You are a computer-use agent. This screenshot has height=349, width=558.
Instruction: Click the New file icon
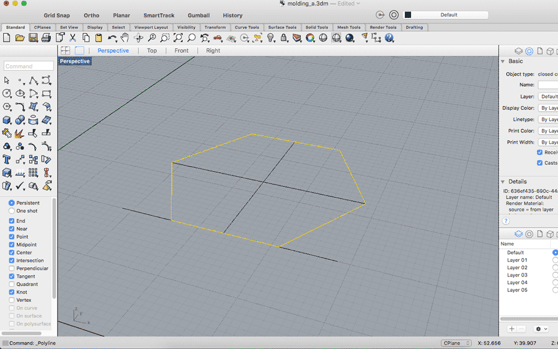pos(6,38)
